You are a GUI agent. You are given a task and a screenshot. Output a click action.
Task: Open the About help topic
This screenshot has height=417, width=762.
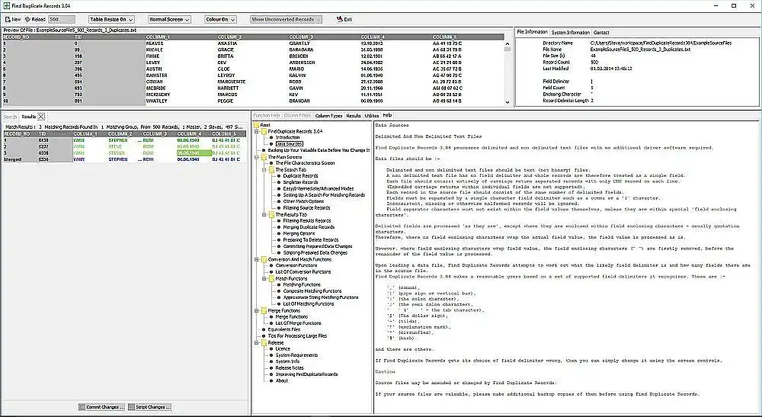pyautogui.click(x=282, y=380)
